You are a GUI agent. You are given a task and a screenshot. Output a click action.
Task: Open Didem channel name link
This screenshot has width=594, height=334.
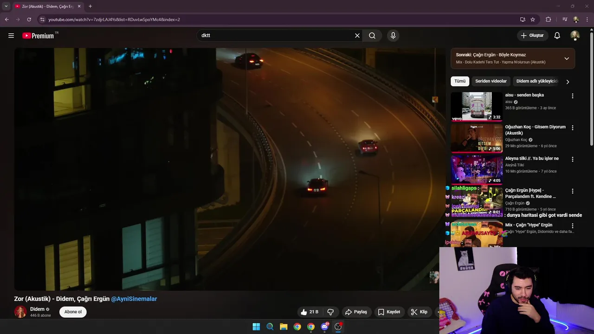click(x=37, y=309)
